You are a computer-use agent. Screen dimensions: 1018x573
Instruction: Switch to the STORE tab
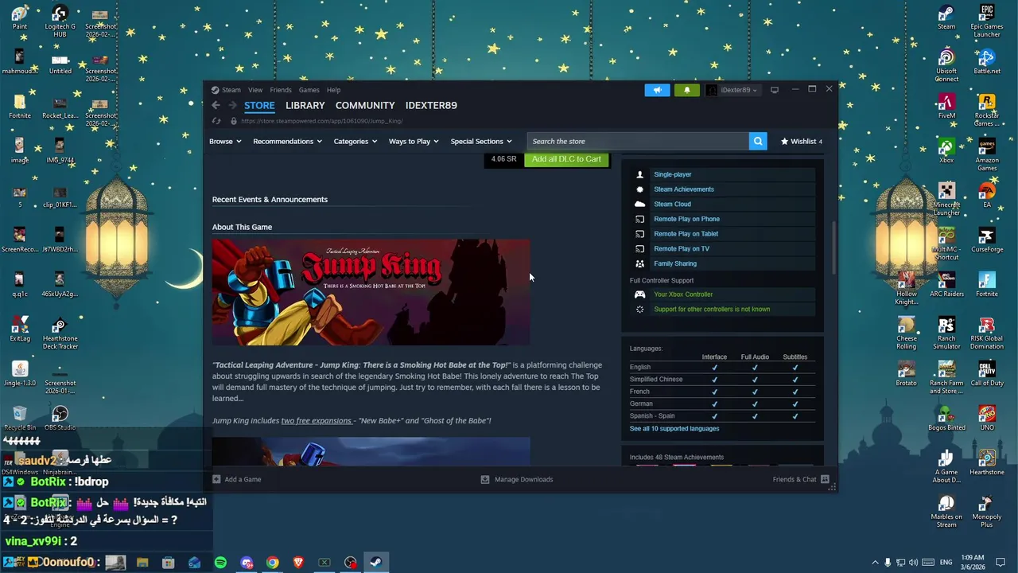(x=259, y=105)
